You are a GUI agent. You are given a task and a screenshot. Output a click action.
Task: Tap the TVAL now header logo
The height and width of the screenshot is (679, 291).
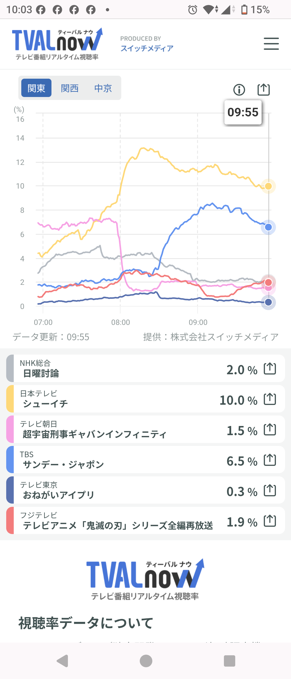pos(57,43)
